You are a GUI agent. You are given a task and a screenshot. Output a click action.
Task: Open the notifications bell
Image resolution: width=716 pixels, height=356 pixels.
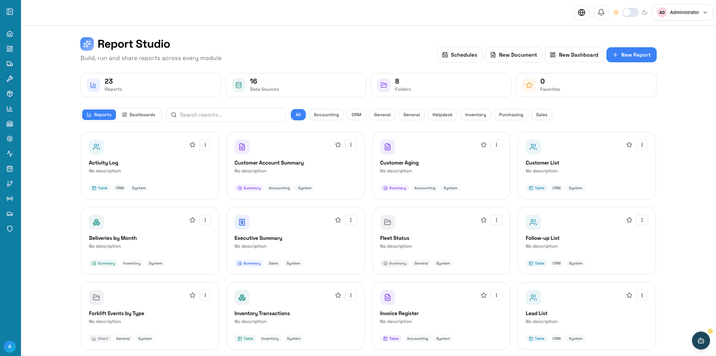coord(601,13)
